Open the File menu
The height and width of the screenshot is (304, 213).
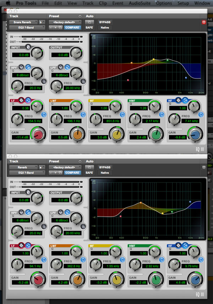pyautogui.click(x=45, y=3)
